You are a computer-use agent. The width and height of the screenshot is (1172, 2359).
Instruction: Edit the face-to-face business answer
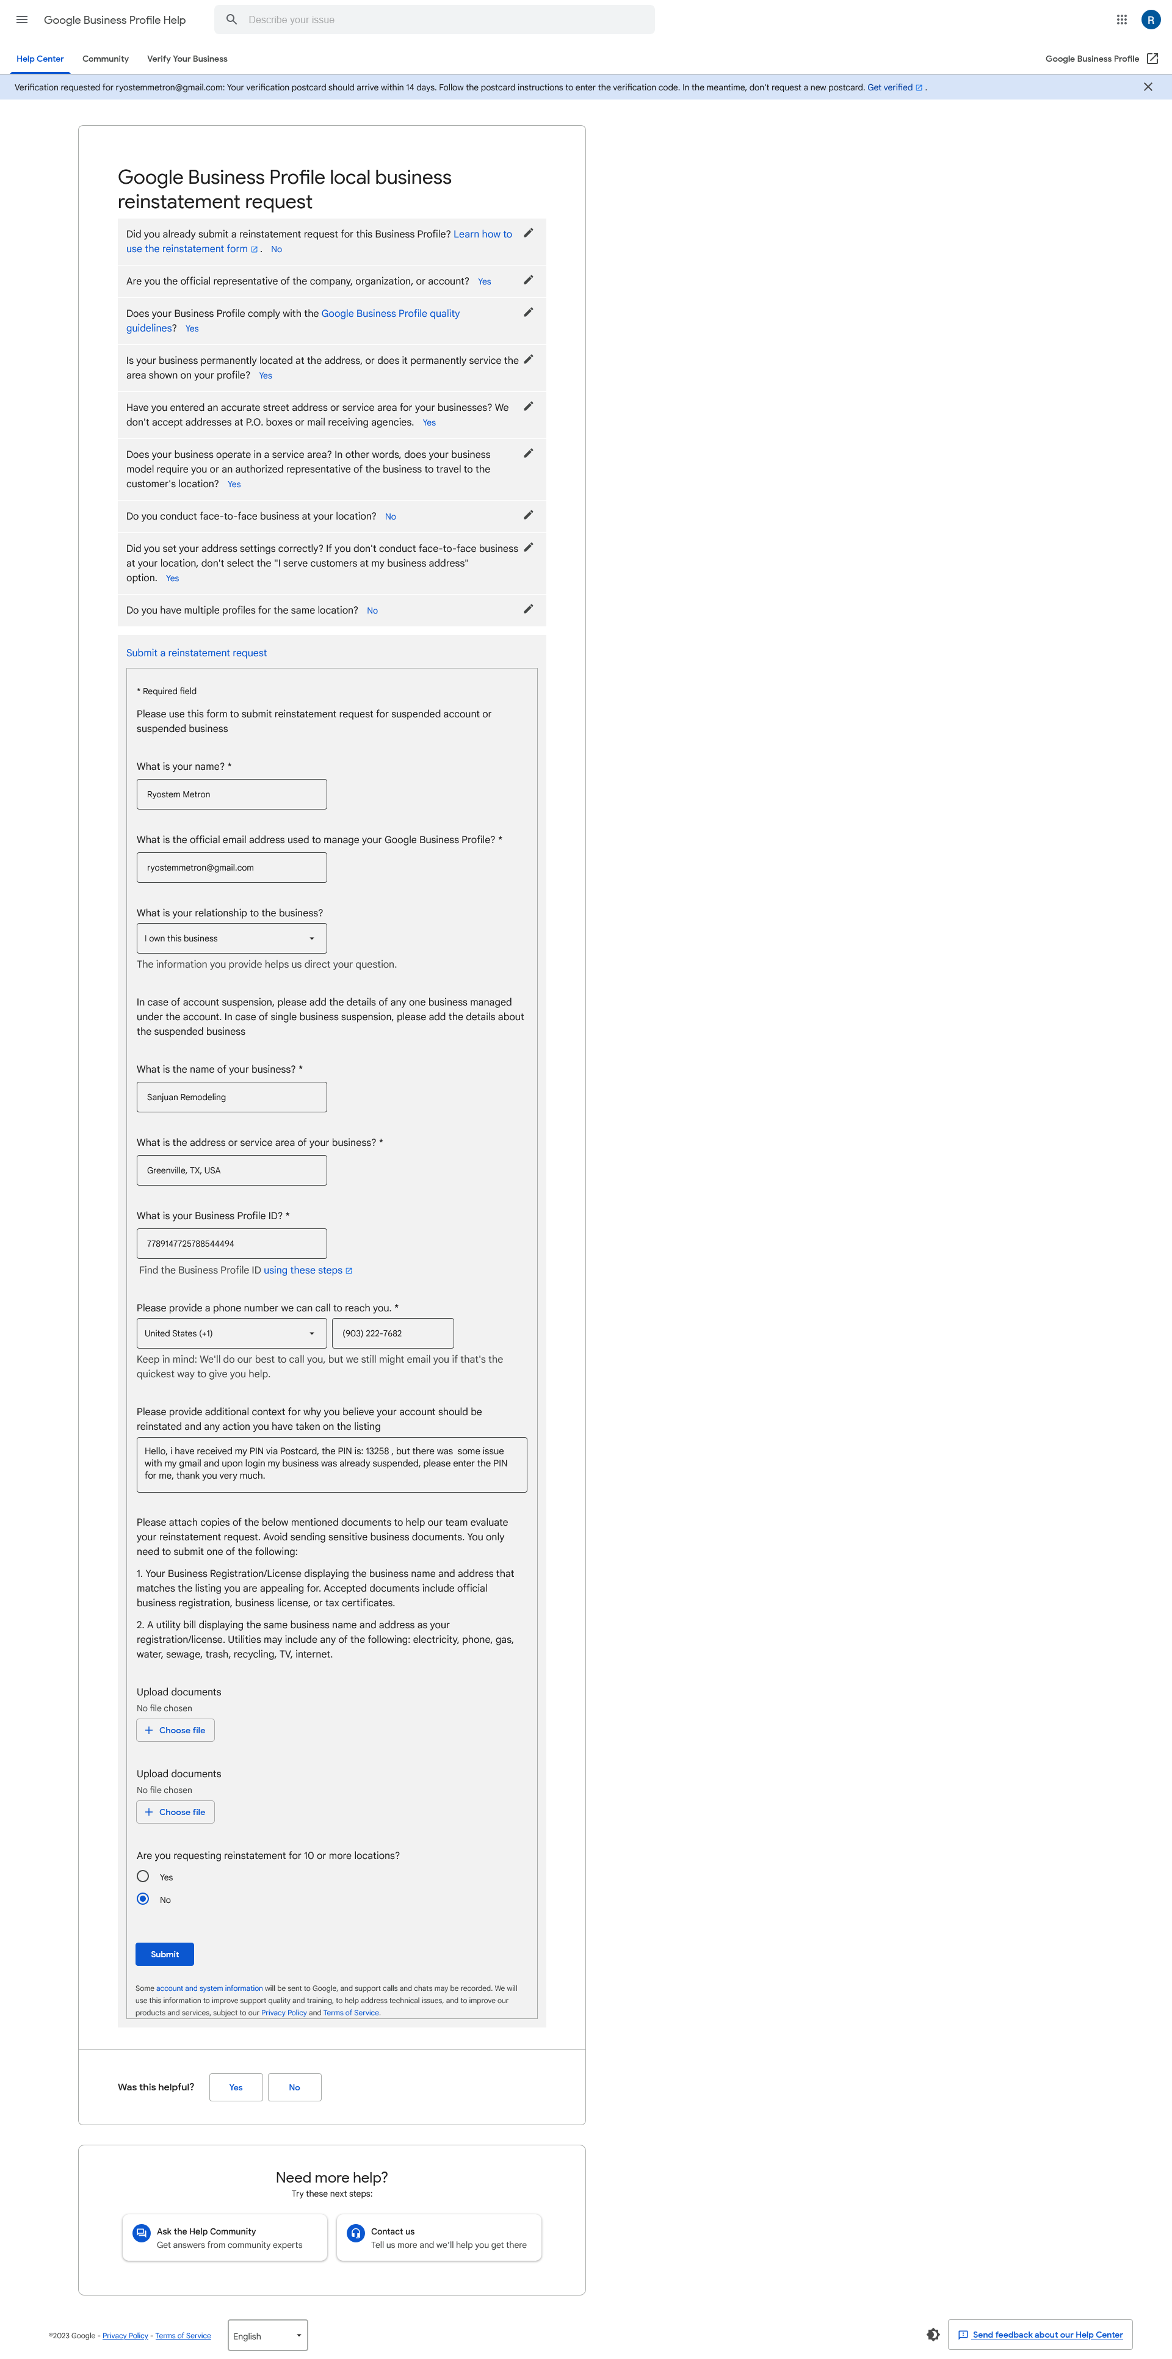529,515
